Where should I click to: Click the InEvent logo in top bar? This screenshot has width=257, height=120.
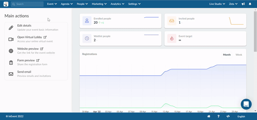coord(6,4)
